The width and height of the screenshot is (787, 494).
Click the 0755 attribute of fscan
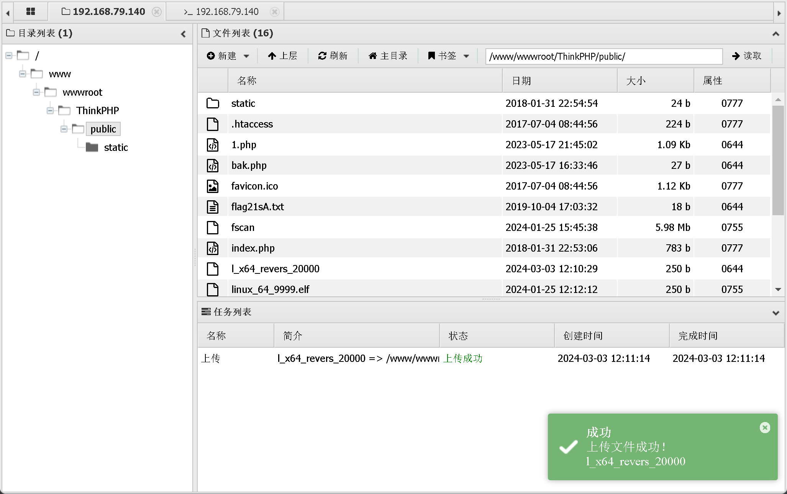(732, 227)
